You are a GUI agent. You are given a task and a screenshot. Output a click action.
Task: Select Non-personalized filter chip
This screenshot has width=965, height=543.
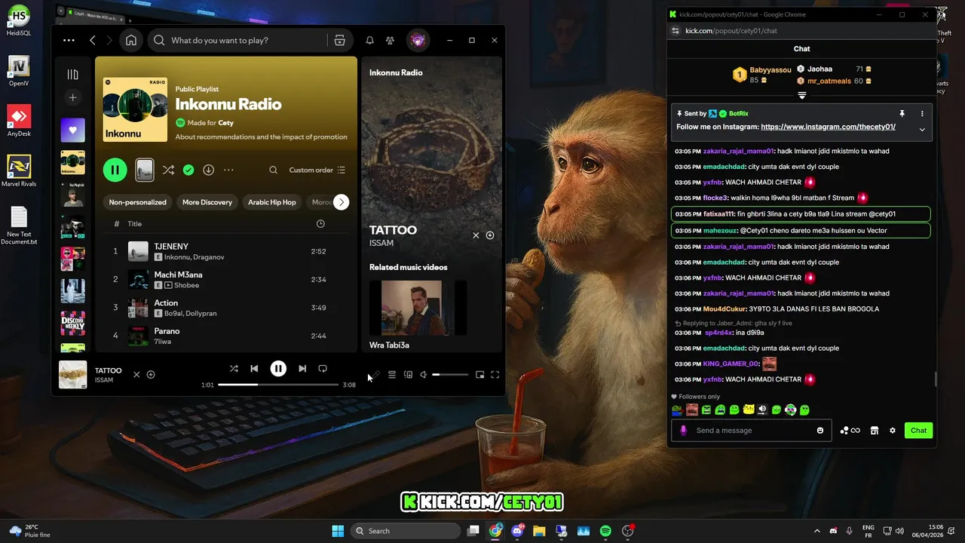[137, 202]
